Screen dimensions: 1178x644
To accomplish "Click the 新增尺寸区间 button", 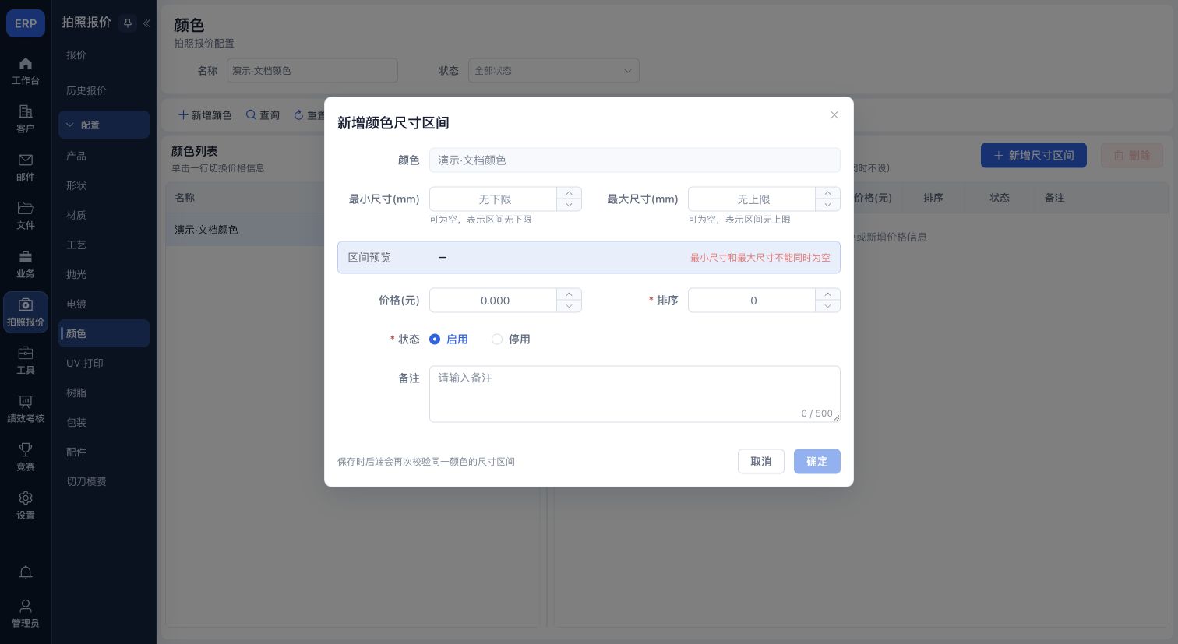I will pos(1034,155).
